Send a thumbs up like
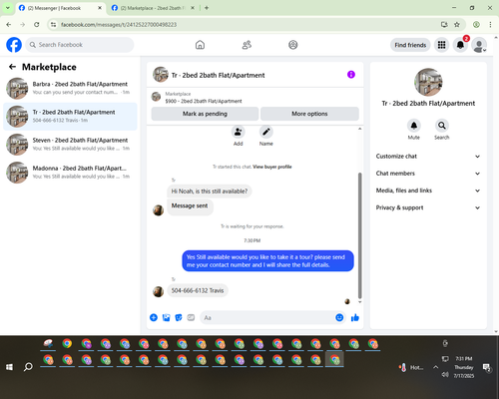Viewport: 499px width, 399px height. pos(355,317)
